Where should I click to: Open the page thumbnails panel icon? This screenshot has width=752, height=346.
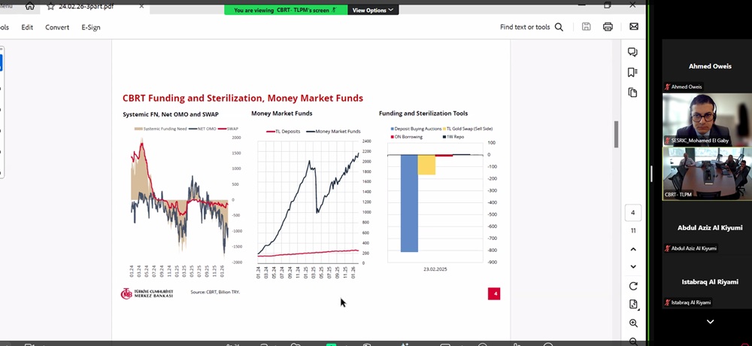click(632, 93)
